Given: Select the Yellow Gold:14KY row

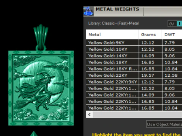Looking at the screenshot, I should tap(134, 56).
